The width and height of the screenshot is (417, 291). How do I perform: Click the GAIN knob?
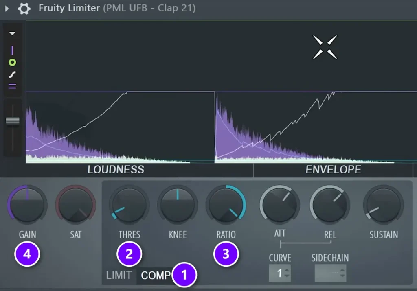27,205
